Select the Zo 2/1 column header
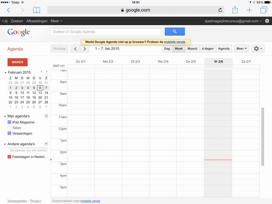This screenshot has width=272, height=204. tap(81, 62)
